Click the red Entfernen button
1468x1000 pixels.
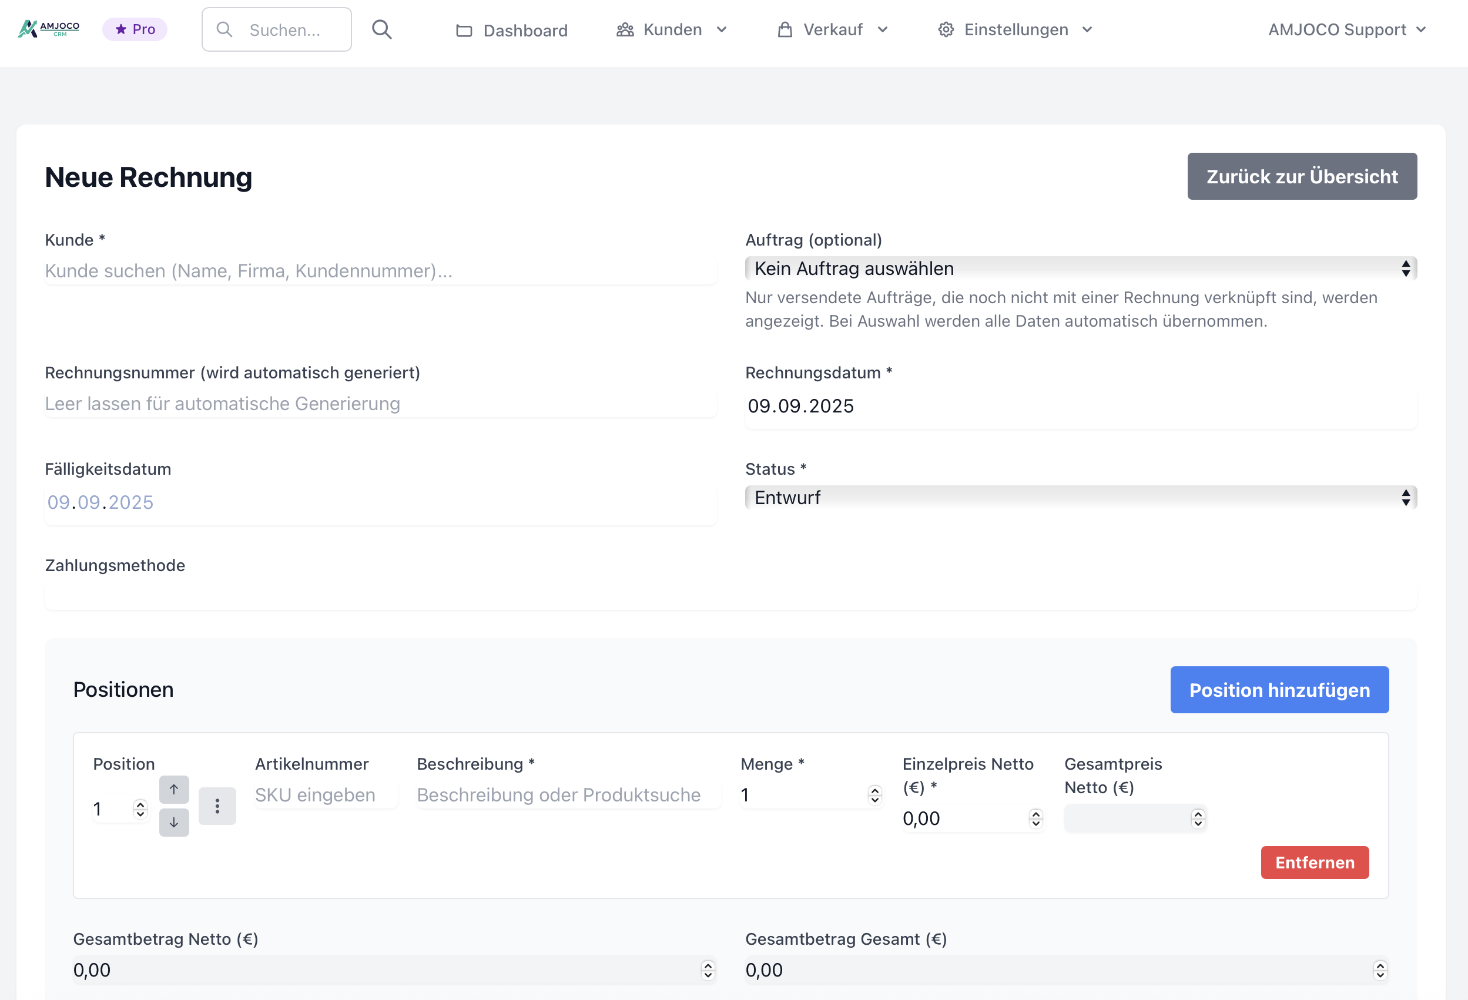click(x=1314, y=863)
